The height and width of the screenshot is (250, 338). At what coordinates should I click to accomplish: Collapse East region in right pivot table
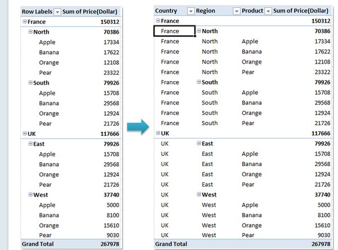(x=199, y=143)
